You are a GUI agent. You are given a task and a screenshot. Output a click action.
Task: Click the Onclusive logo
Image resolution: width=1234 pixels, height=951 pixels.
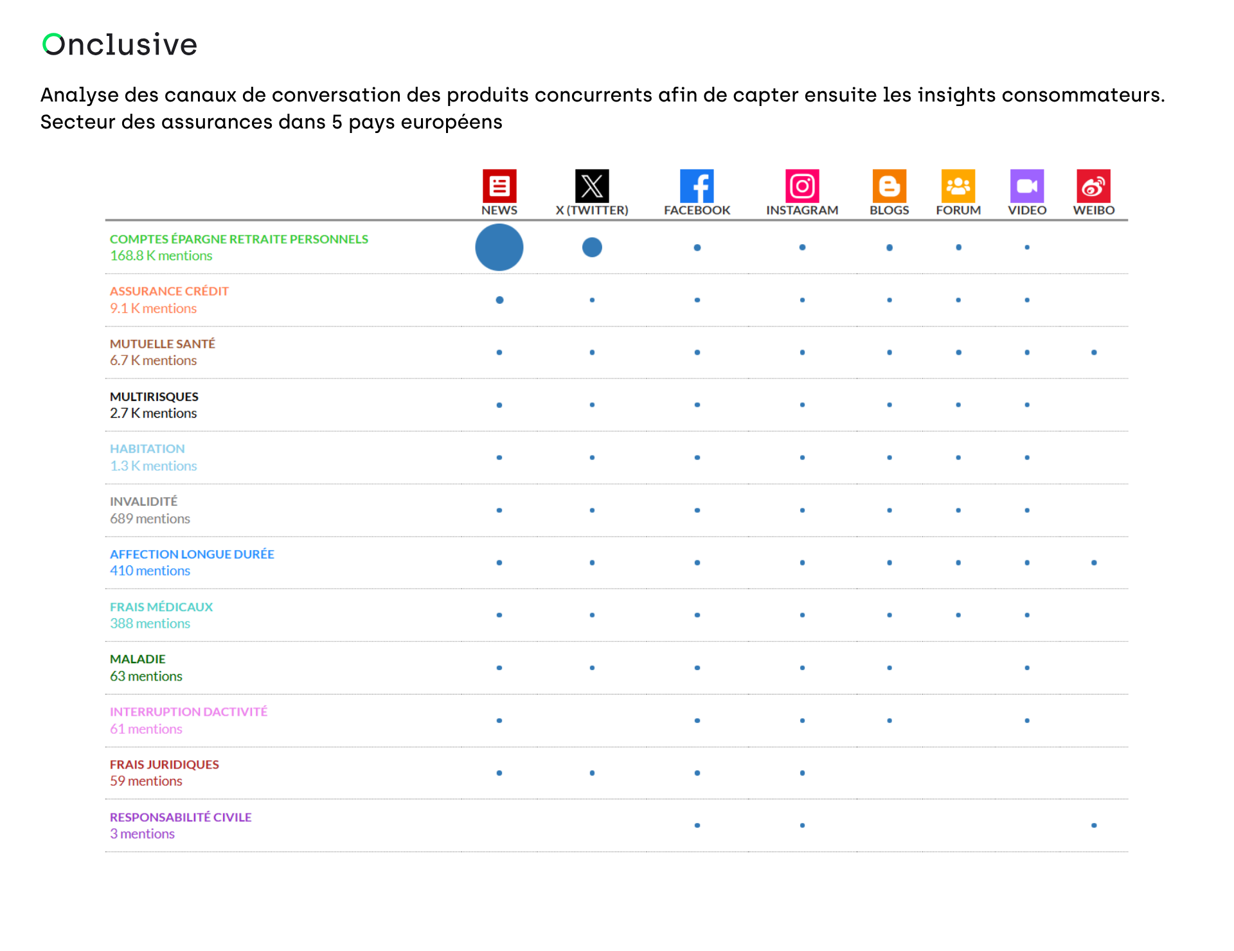120,44
